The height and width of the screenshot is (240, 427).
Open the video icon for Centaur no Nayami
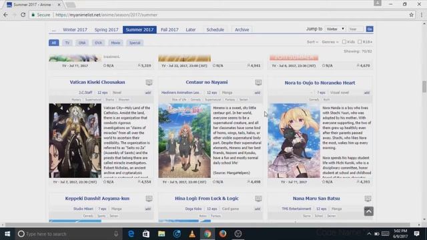(258, 83)
